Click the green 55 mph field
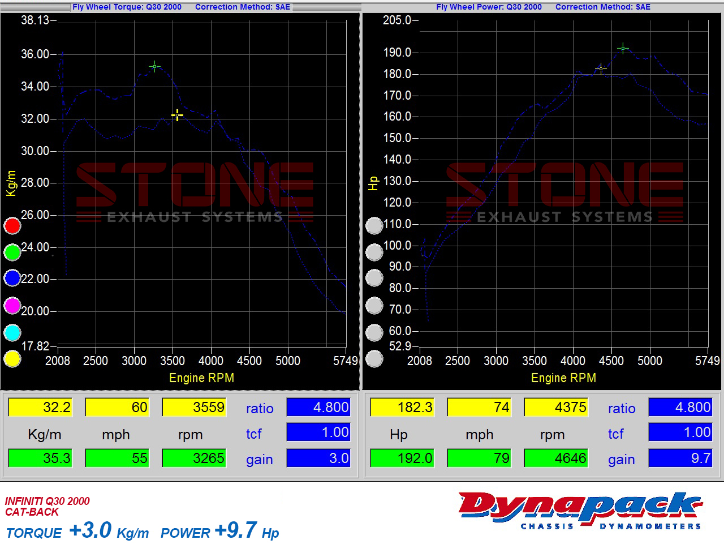The width and height of the screenshot is (724, 557). 118,459
